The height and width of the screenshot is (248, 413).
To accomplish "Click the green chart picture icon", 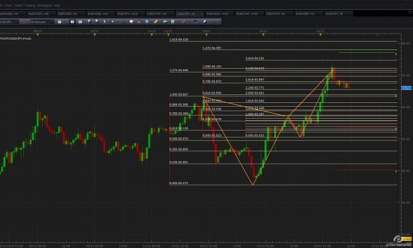I will coord(165,22).
